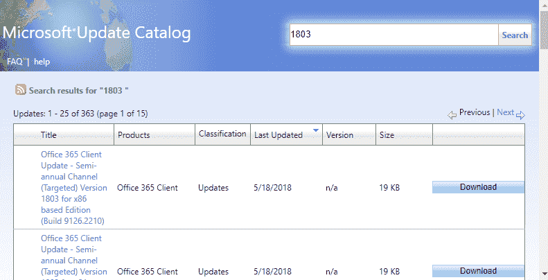The image size is (548, 280).
Task: Download the x86 Build 9126.2210 update
Action: 478,187
